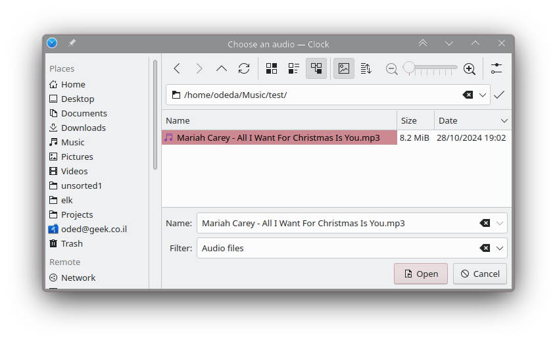557x342 pixels.
Task: Sort files by the Name column
Action: point(279,120)
